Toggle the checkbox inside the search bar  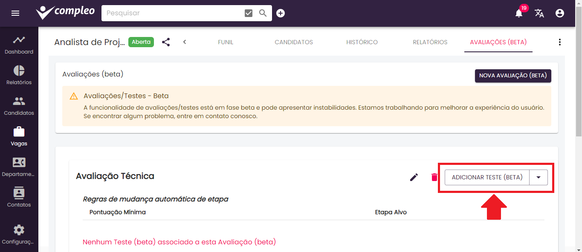click(x=248, y=13)
